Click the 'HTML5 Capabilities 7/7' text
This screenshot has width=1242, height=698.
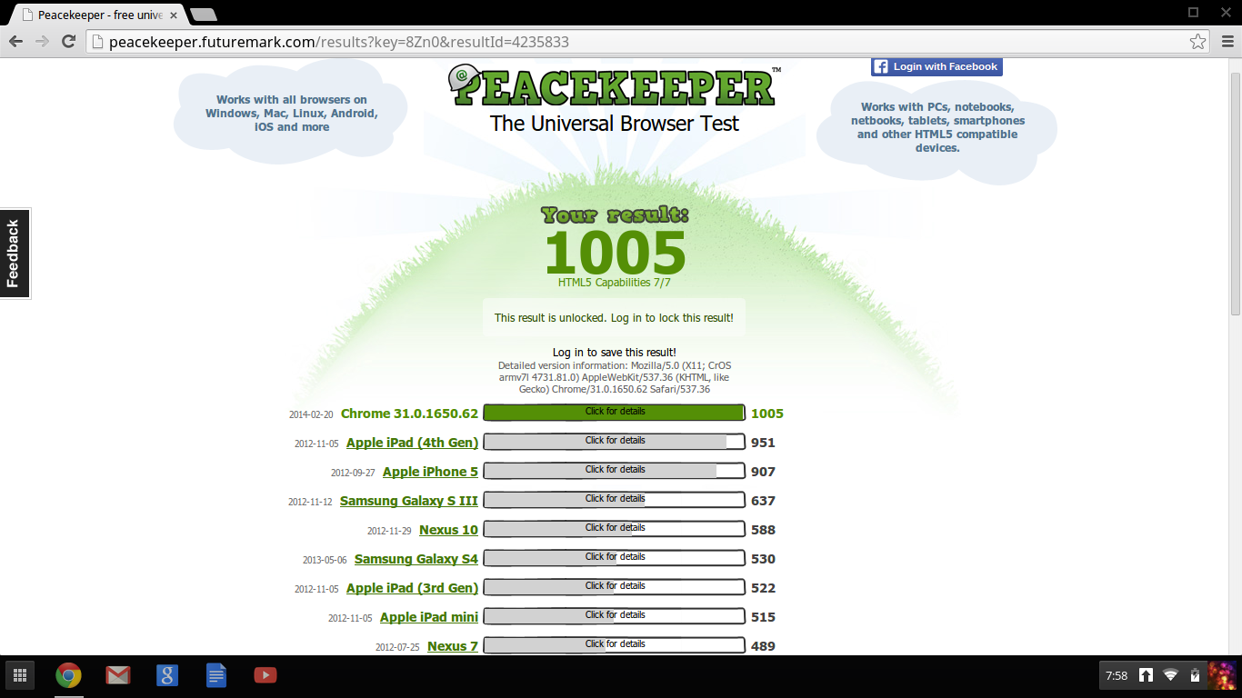[615, 283]
